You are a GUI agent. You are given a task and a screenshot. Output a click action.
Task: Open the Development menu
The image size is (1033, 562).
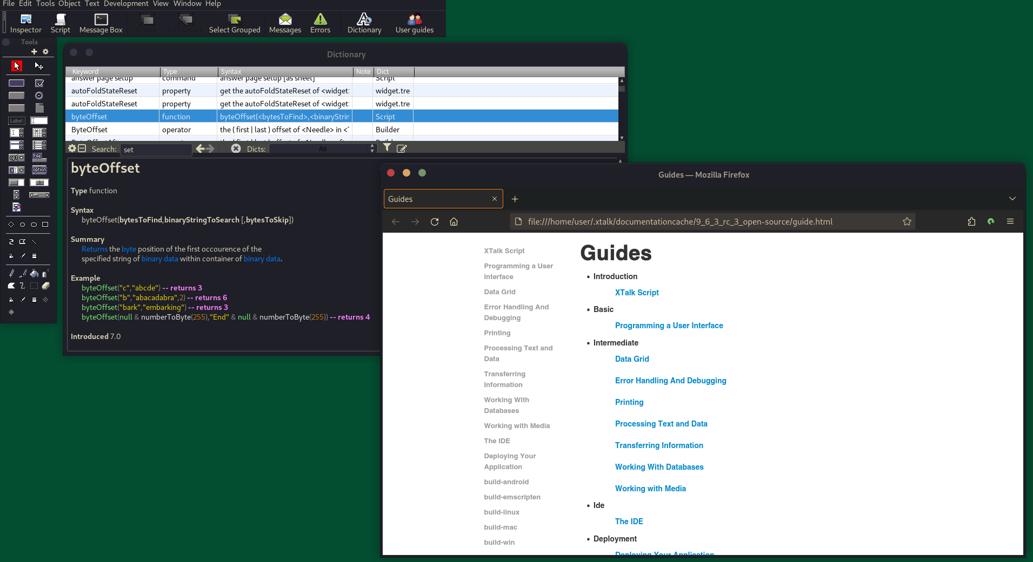[126, 4]
